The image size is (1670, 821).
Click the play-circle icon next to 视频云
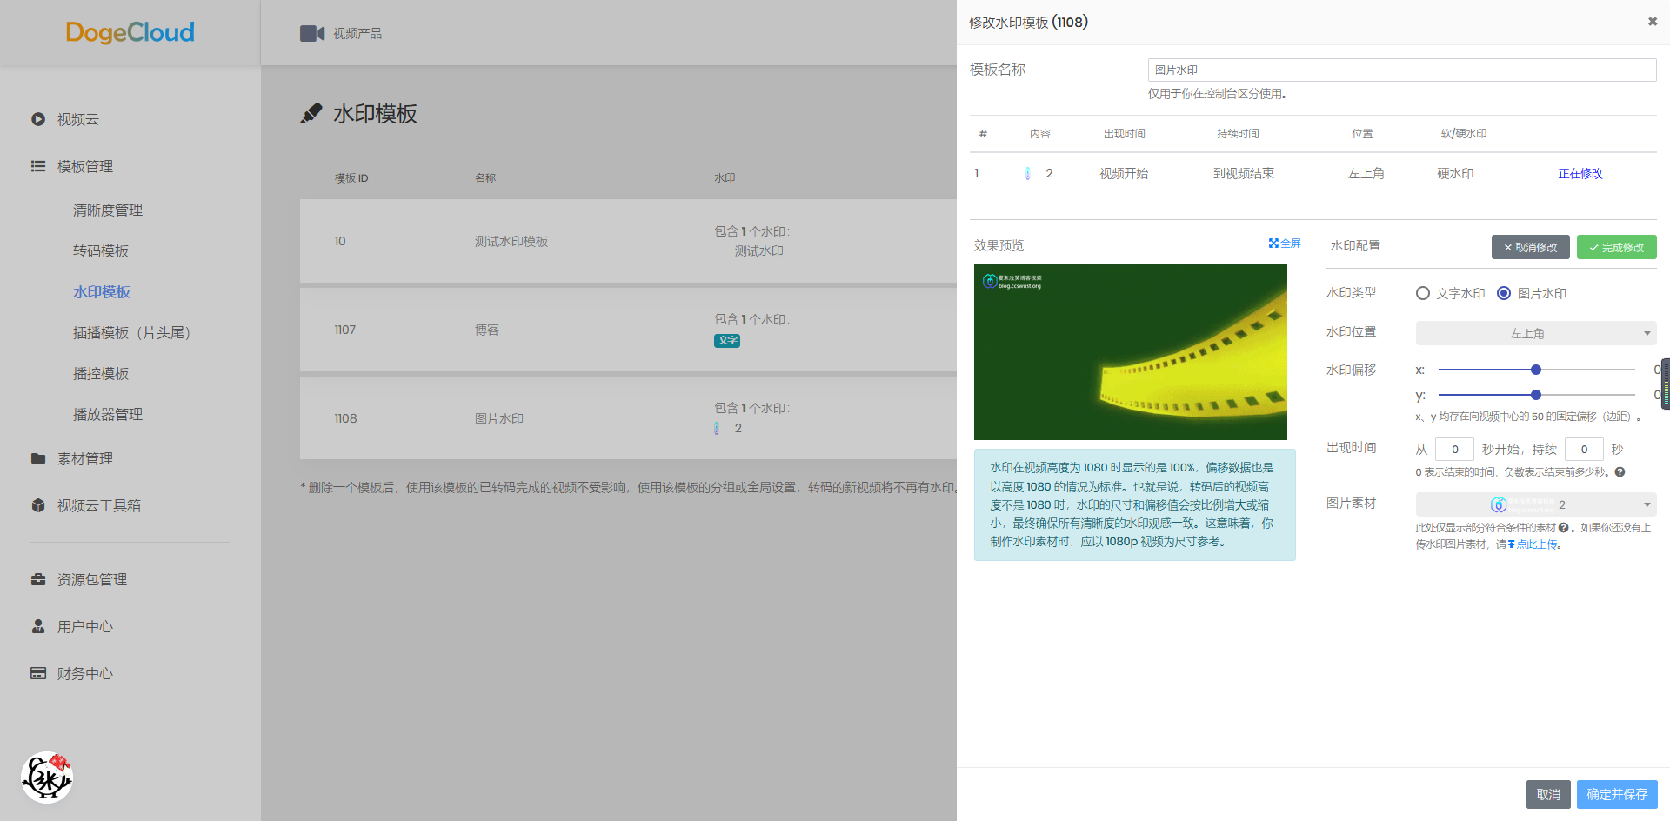tap(38, 119)
